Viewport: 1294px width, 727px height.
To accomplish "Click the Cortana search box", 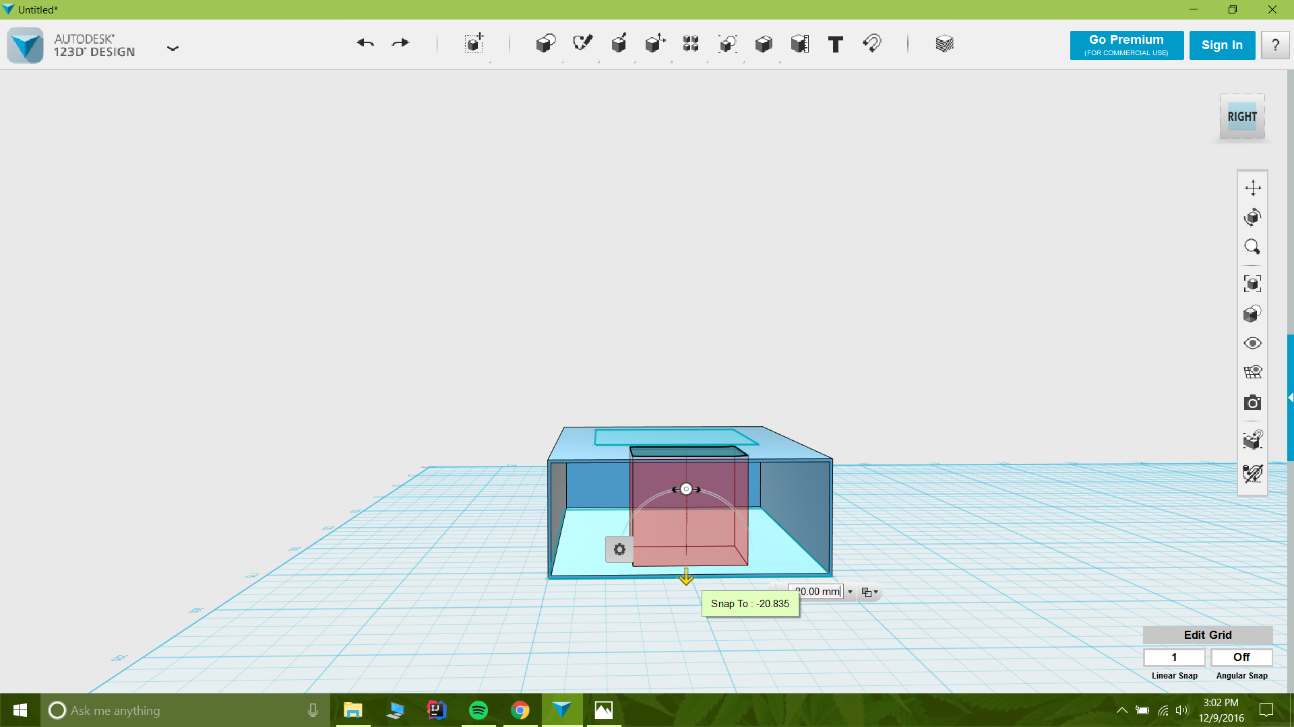I will pos(185,710).
